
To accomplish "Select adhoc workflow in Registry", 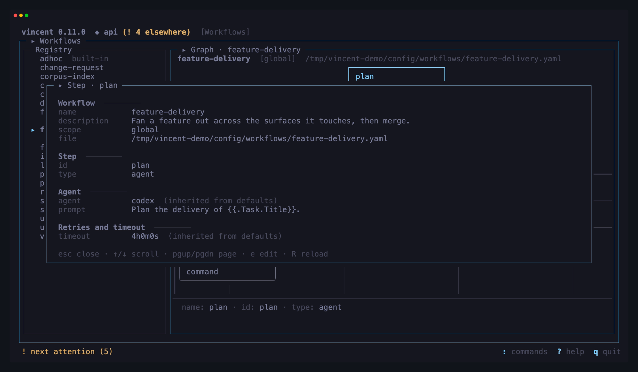I will (51, 59).
